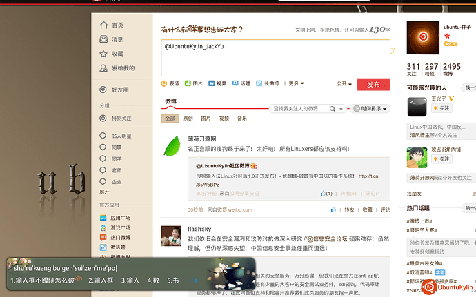Compose long post via 长微博 icon
This screenshot has height=297, width=476.
259,83
